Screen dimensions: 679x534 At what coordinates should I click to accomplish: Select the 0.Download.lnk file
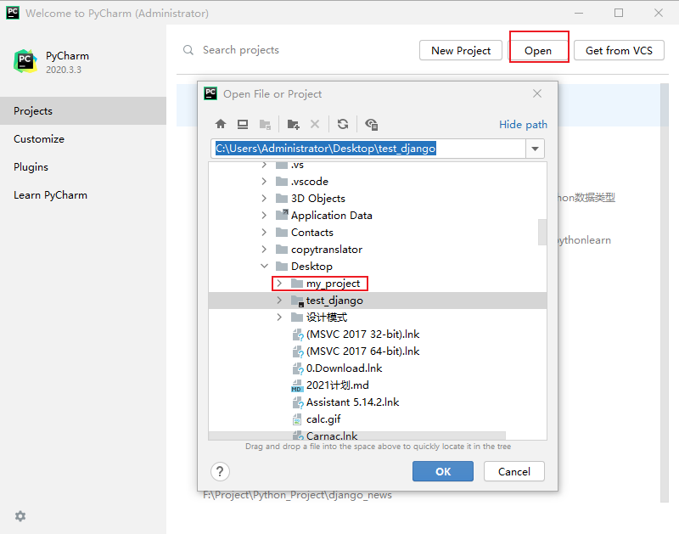tap(345, 368)
